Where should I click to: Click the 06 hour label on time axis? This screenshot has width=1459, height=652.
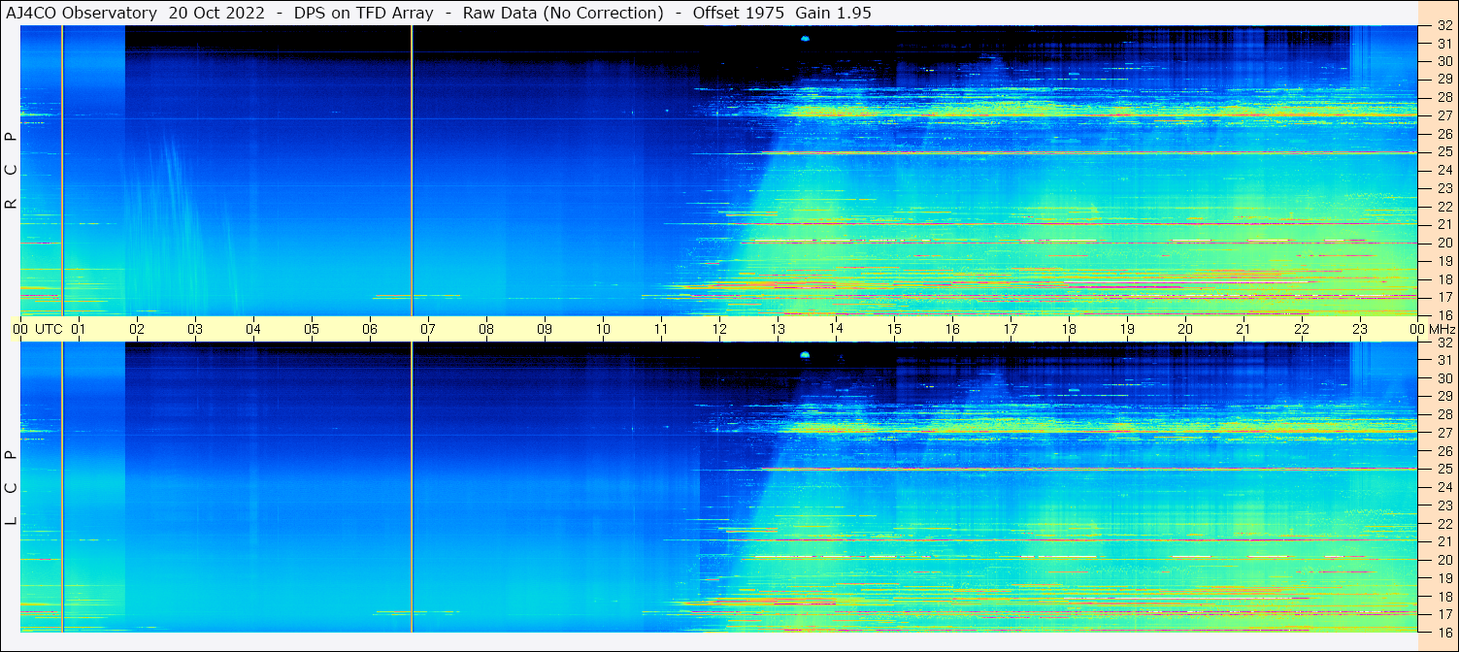click(x=370, y=329)
